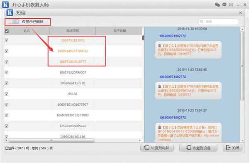Toggle the 仅显示已删除 OFF switch
This screenshot has height=163, width=249.
[14, 22]
